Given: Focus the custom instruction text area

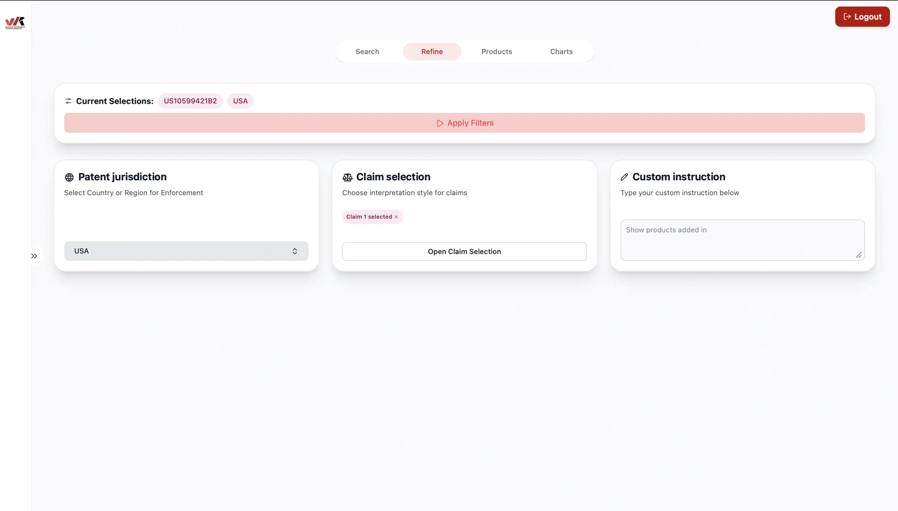Looking at the screenshot, I should pyautogui.click(x=742, y=240).
